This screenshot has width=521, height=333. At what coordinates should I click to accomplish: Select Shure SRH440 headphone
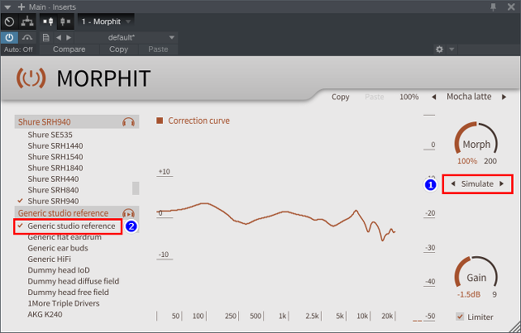[x=53, y=179]
